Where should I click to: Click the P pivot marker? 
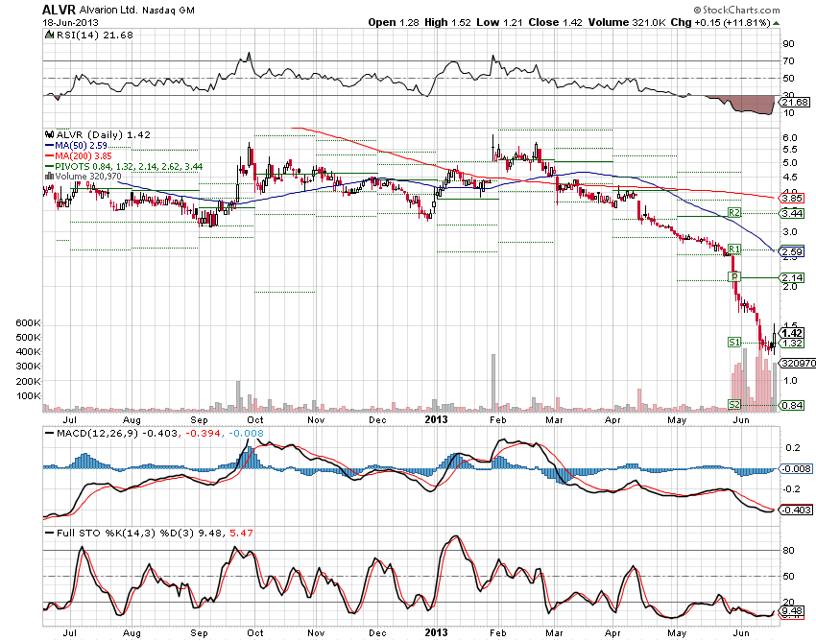(734, 276)
